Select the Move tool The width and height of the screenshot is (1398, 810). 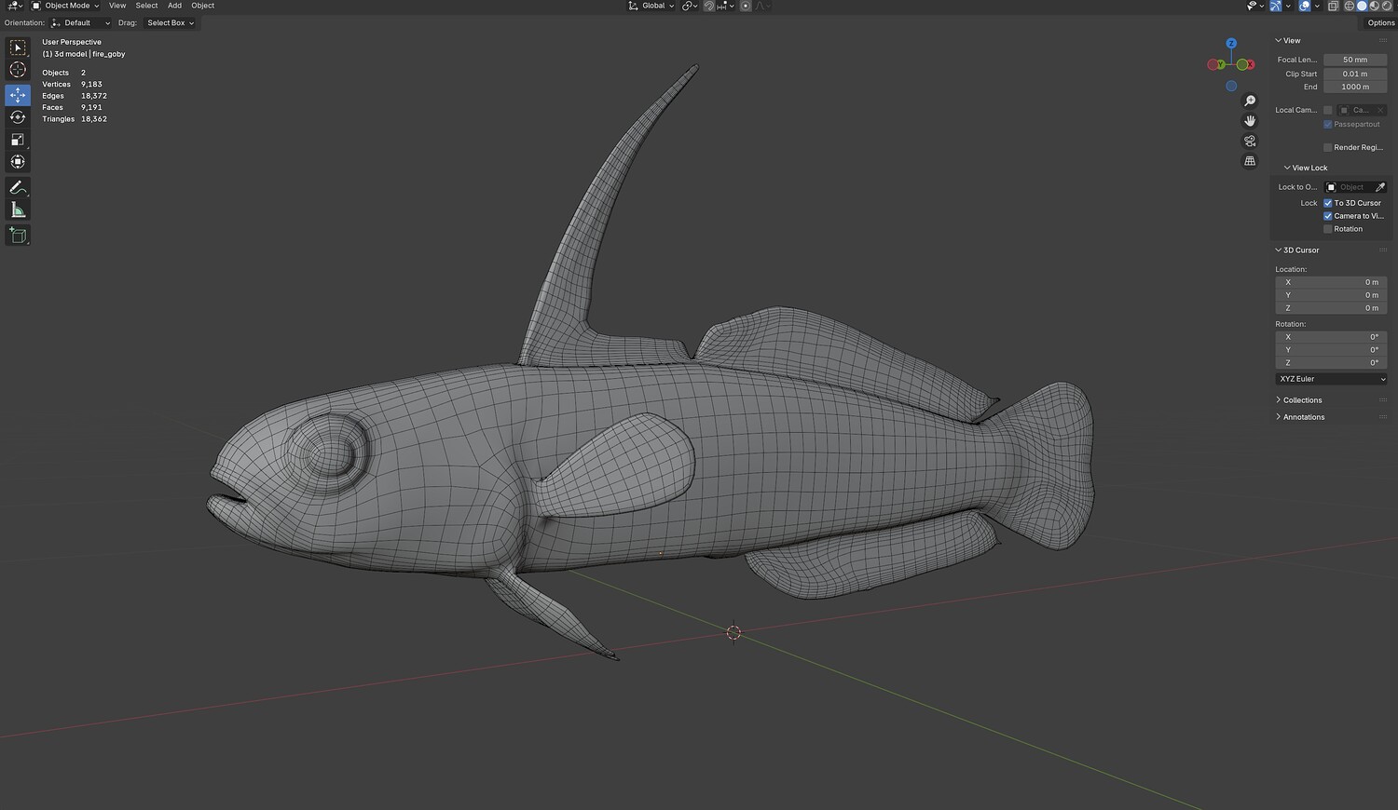pyautogui.click(x=18, y=95)
